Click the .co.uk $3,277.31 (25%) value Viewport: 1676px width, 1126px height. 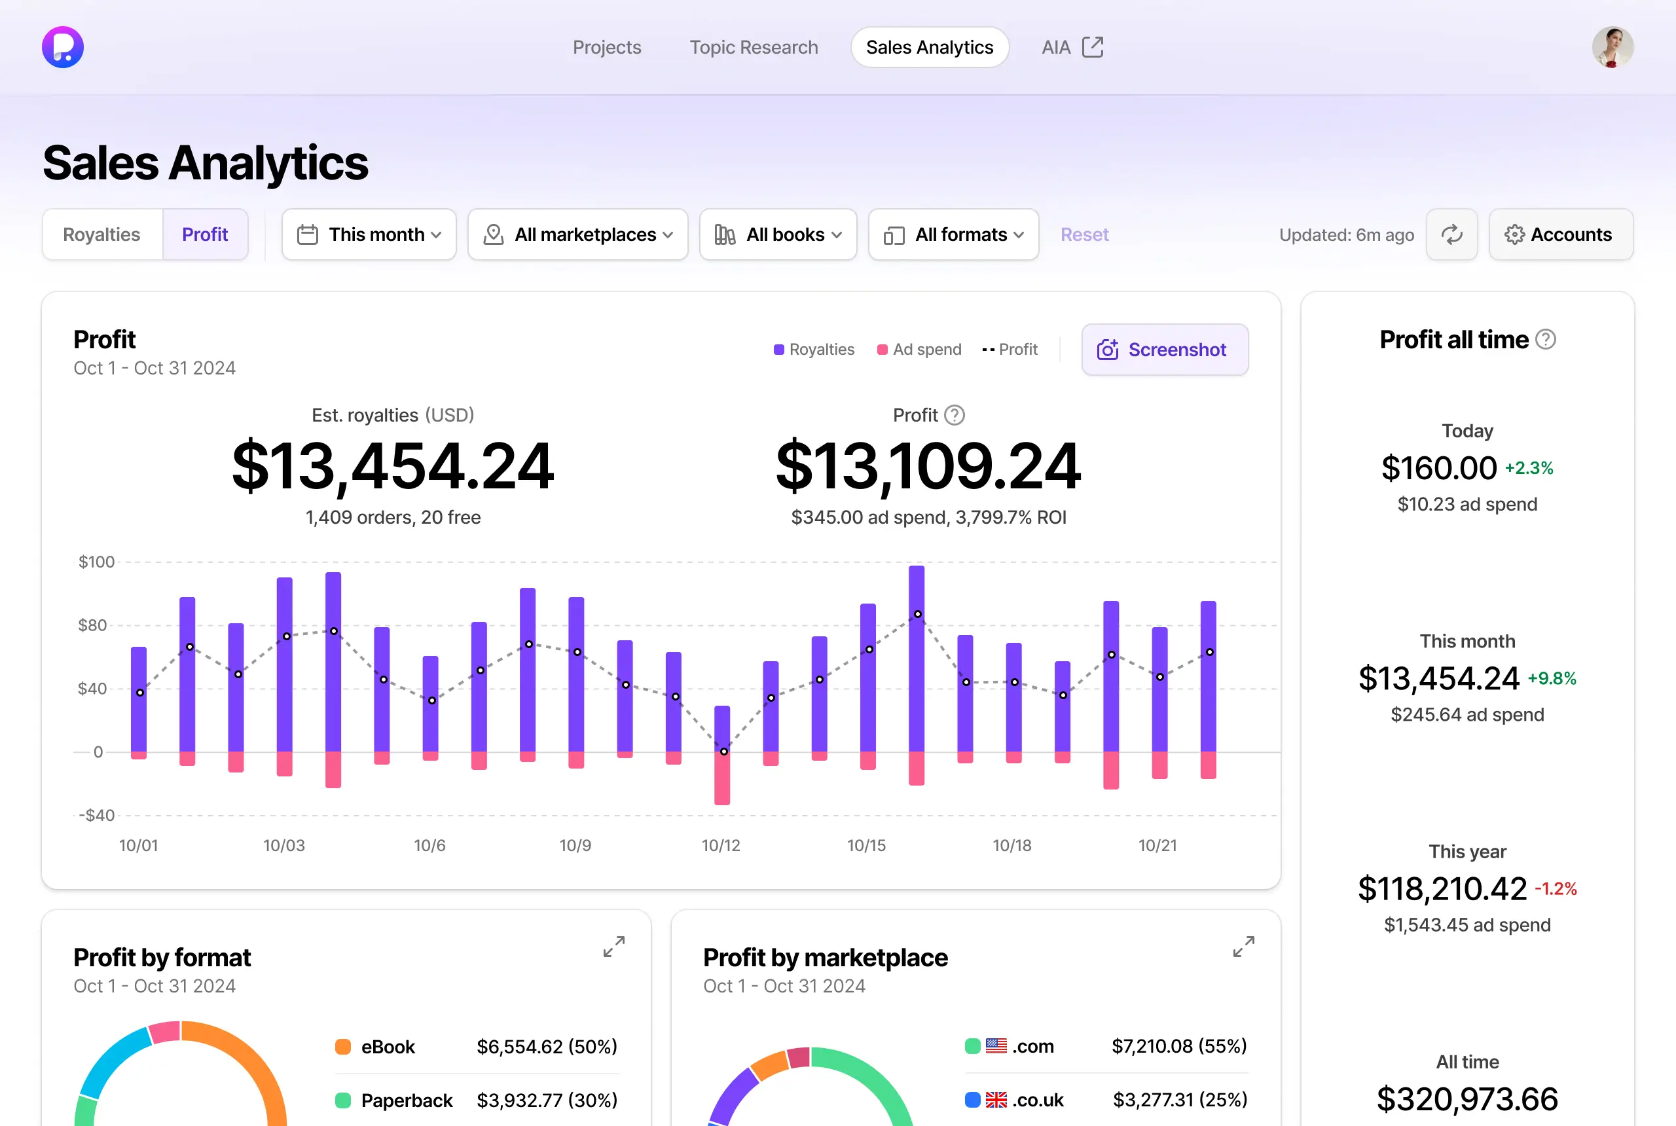[1180, 1099]
